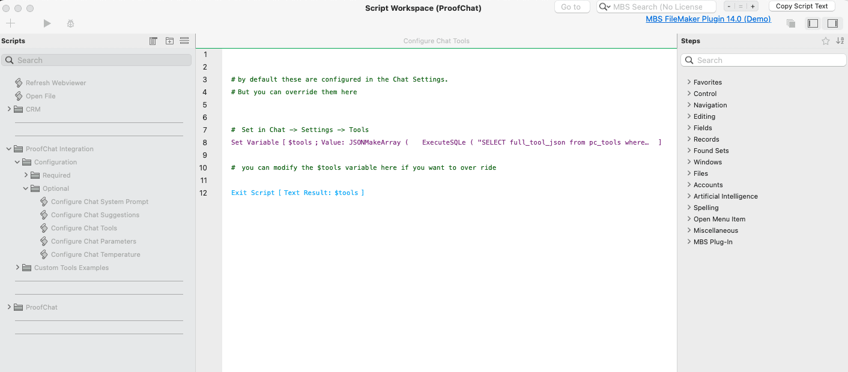Click the Copy Script Text button
Viewport: 848px width, 372px height.
tap(802, 6)
